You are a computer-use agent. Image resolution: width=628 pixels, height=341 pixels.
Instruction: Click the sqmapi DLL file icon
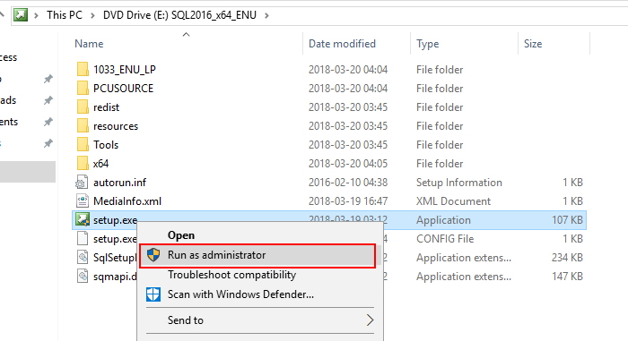point(83,277)
